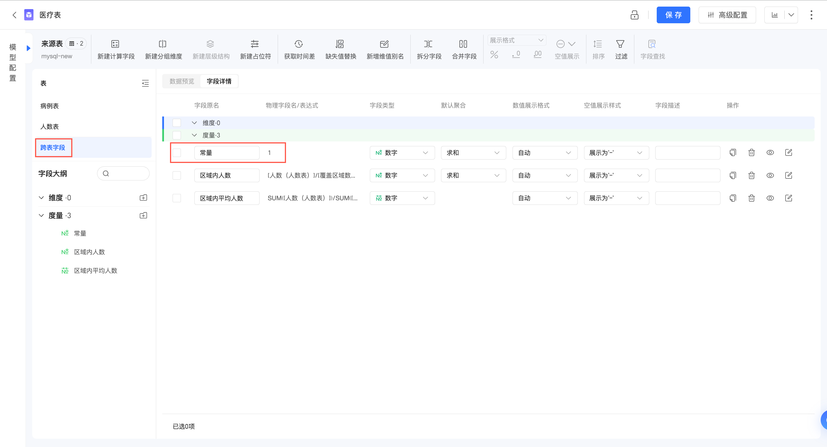Open the 获取时间差 tool
The height and width of the screenshot is (447, 827).
[x=299, y=44]
